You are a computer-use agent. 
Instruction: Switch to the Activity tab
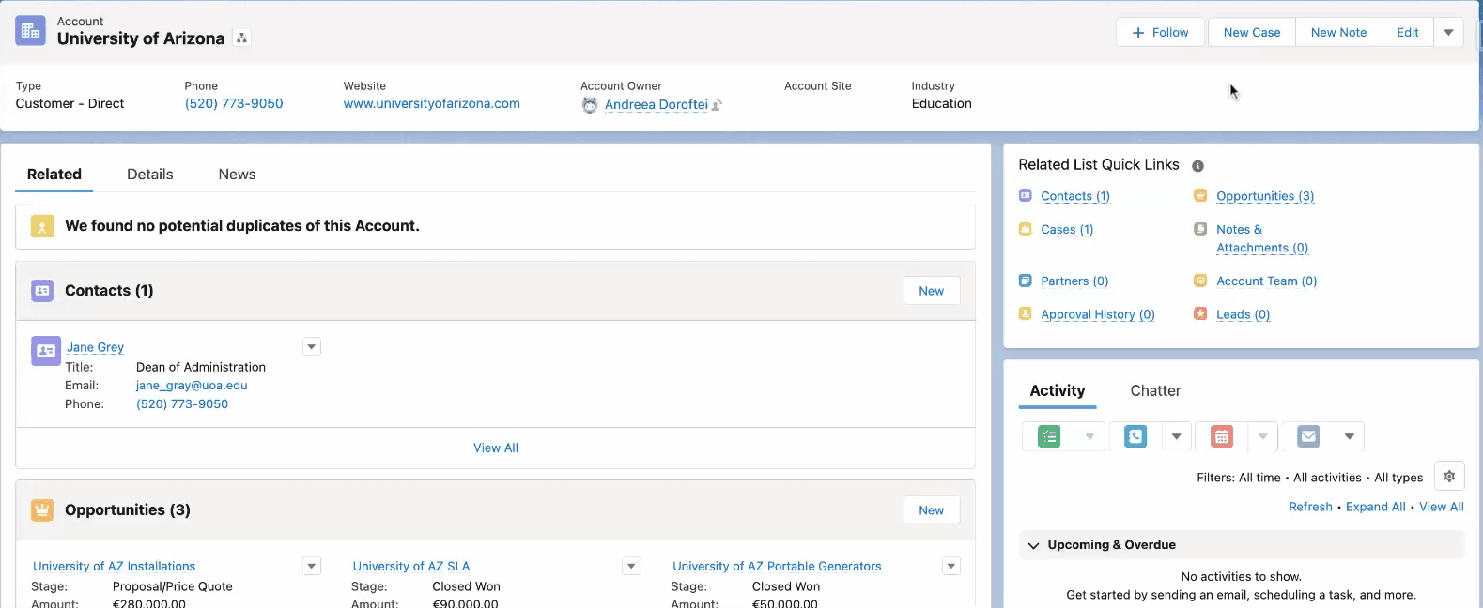(x=1058, y=390)
